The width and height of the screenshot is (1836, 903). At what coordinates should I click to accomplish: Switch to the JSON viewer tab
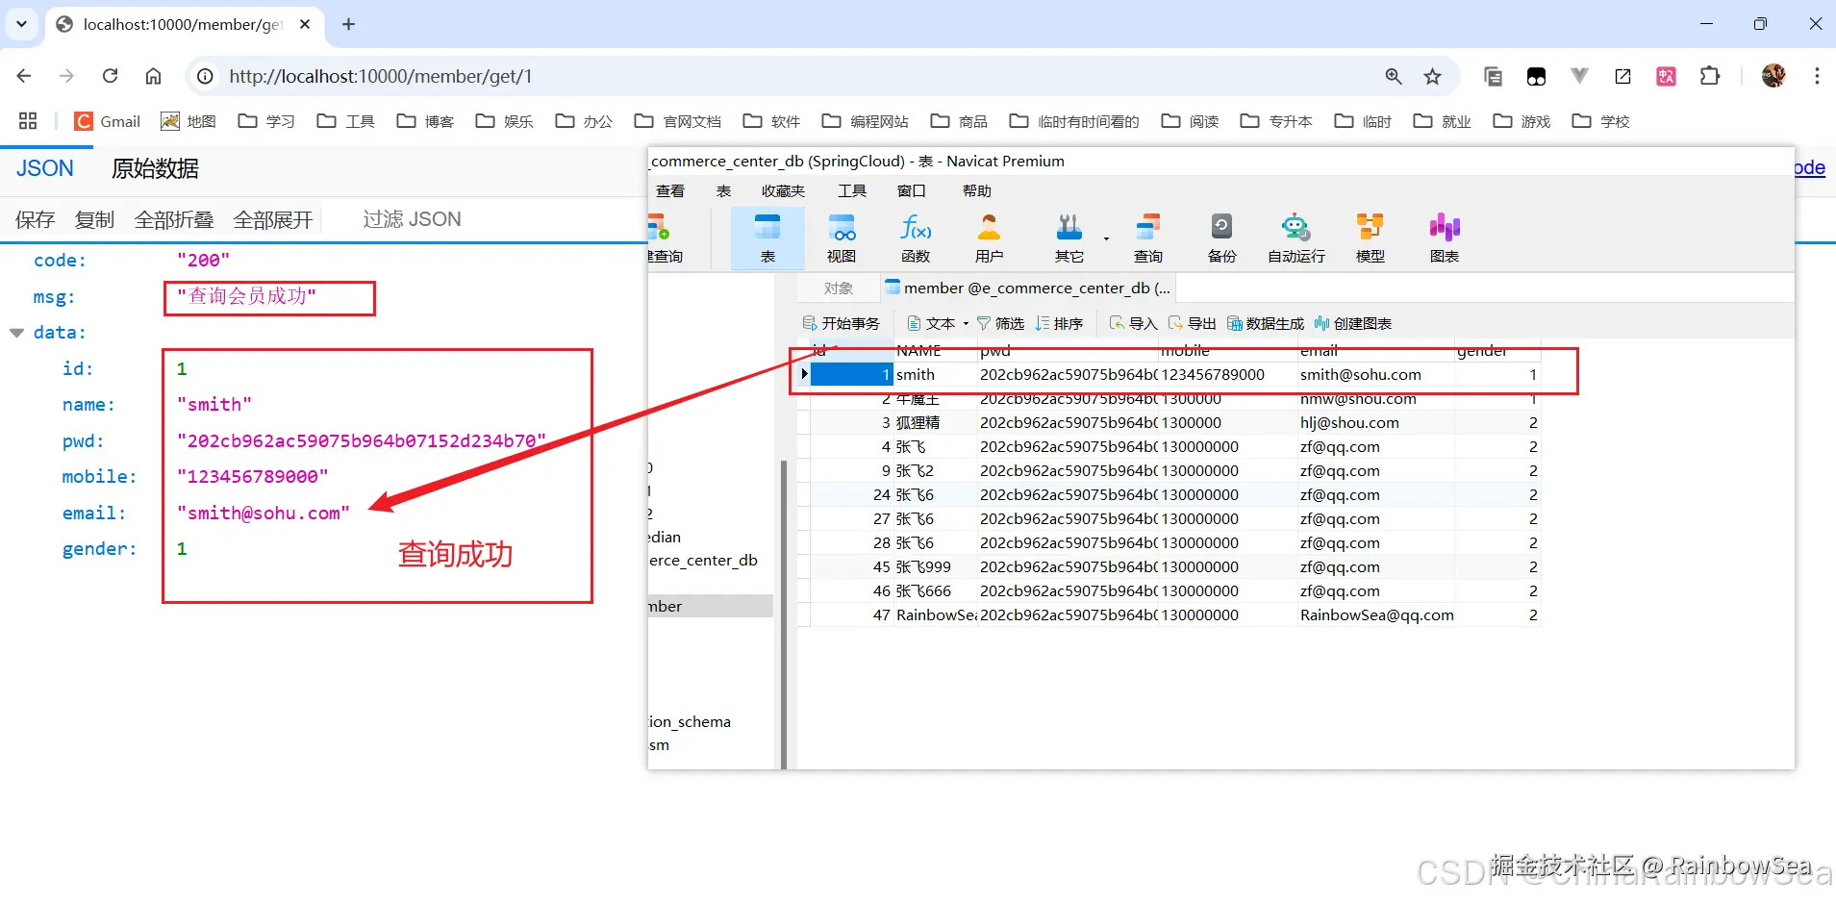coord(45,168)
